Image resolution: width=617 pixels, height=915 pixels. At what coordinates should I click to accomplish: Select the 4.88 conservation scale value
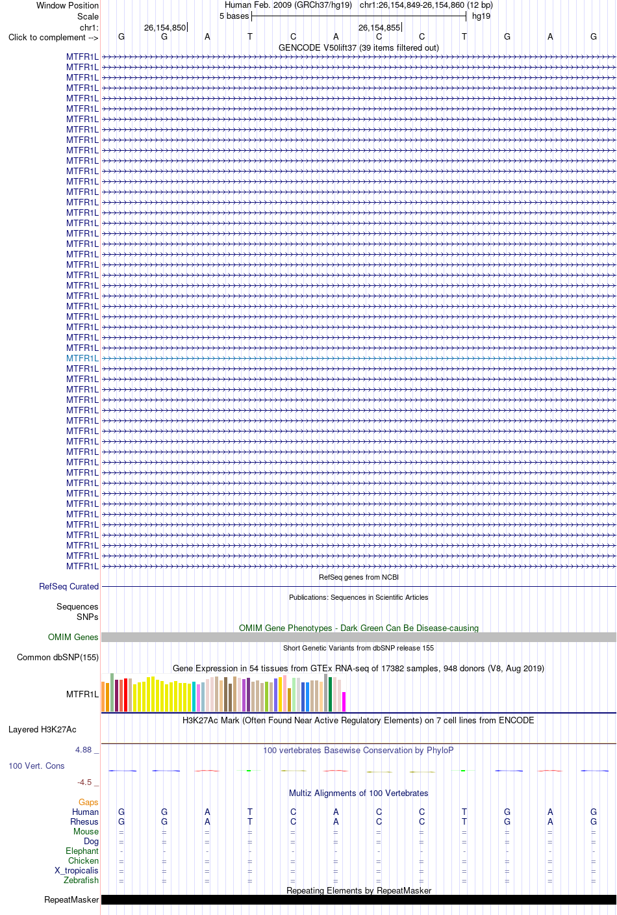[x=84, y=749]
